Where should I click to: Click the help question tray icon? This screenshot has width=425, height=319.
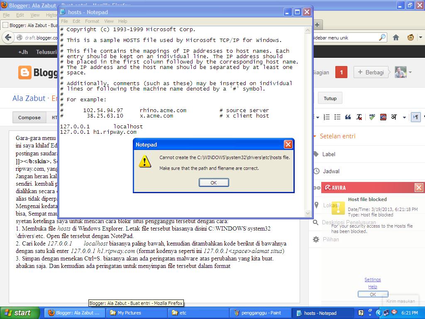361,313
